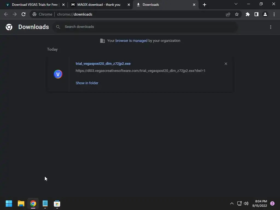The height and width of the screenshot is (210, 280).
Task: Click the VEGAS file icon of download
Action: click(58, 74)
